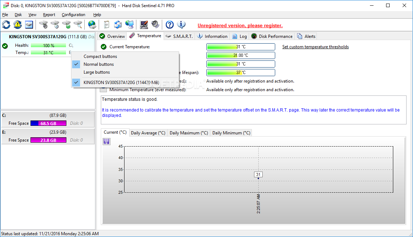Viewport: 413px width, 237px height.
Task: Click the envelope with blue arrows icon
Action: [x=118, y=25]
